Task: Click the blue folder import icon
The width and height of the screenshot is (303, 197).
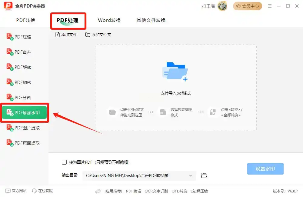Action: click(x=175, y=72)
